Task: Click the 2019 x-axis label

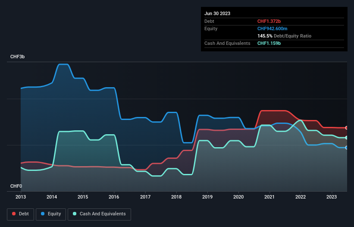Action: (207, 197)
